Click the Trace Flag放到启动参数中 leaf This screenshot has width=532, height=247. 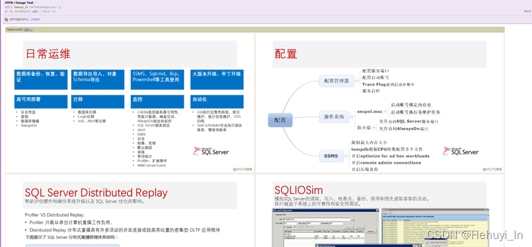(x=389, y=84)
